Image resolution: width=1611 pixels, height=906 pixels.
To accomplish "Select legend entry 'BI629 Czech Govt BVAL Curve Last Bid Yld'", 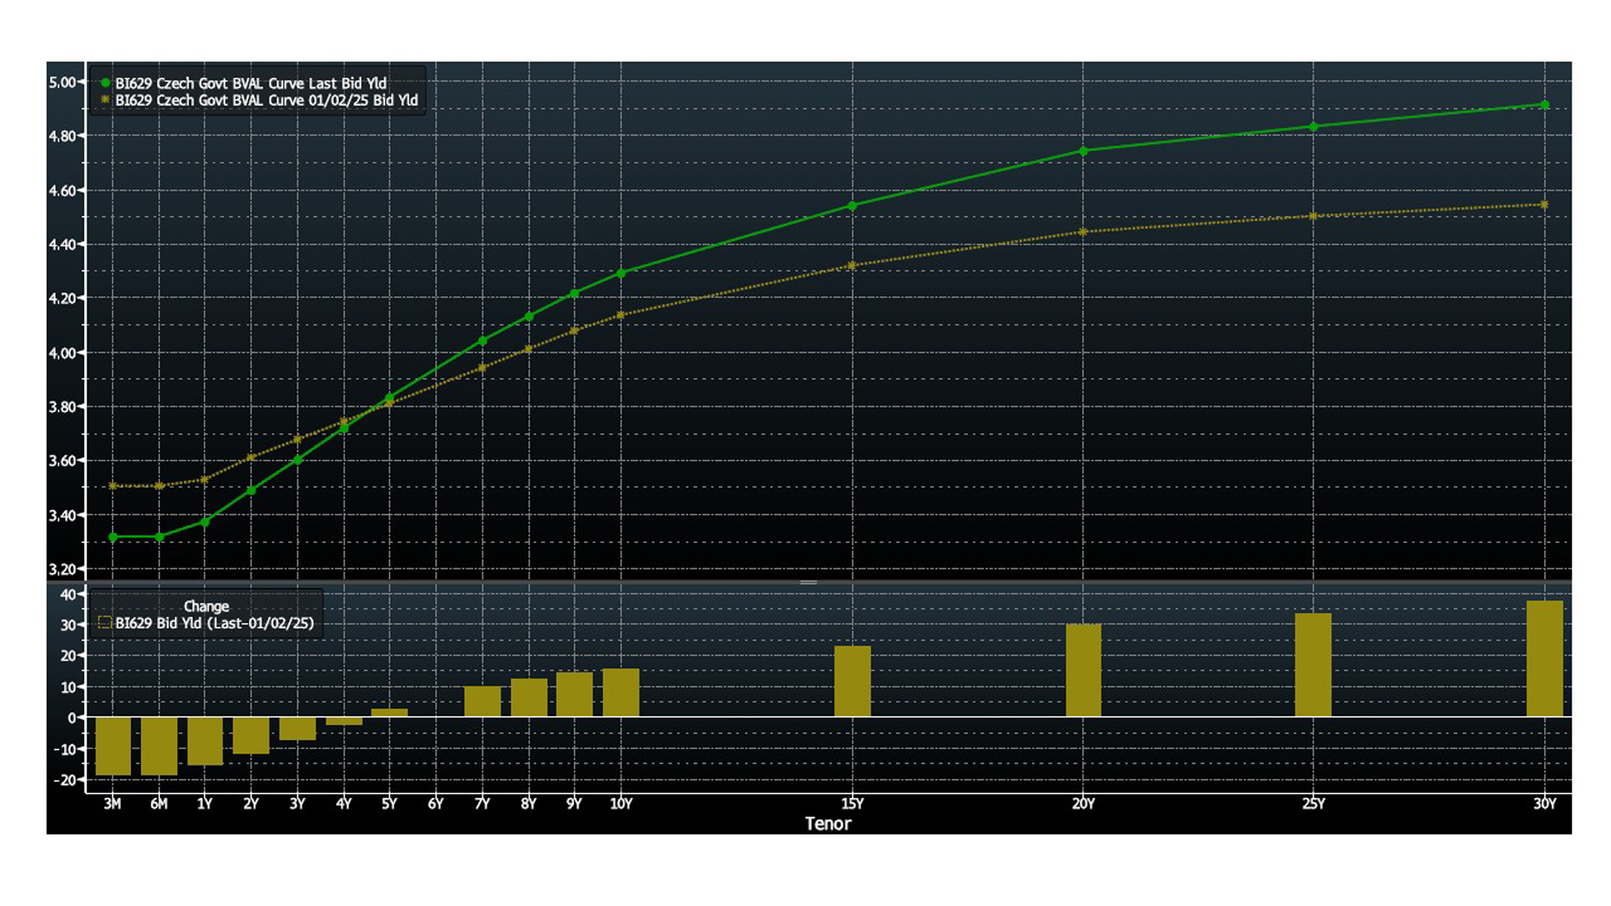I will pos(251,83).
